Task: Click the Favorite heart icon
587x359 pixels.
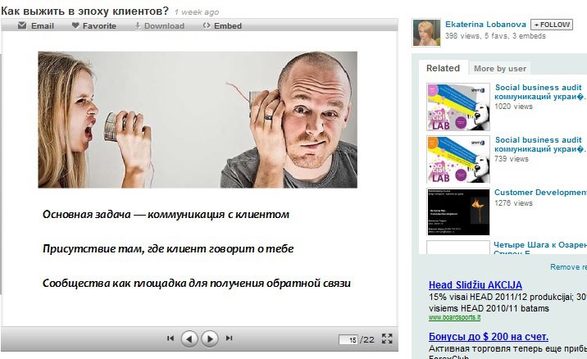Action: 75,25
